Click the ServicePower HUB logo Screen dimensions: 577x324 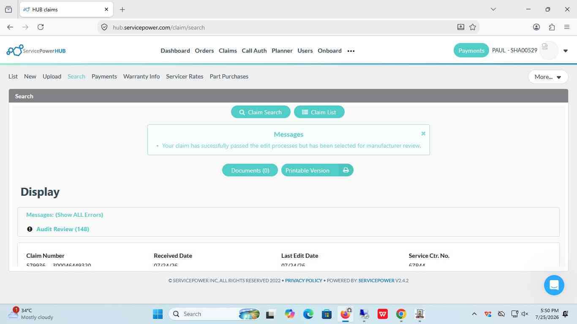(x=36, y=51)
